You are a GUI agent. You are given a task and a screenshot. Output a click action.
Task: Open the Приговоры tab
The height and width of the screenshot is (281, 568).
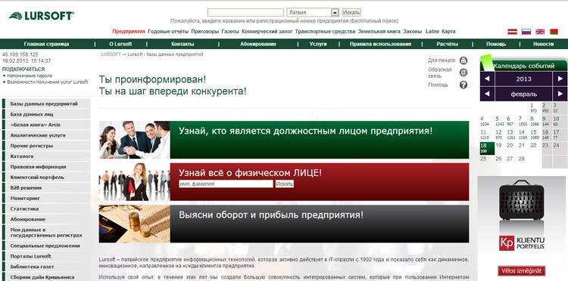[x=205, y=32]
